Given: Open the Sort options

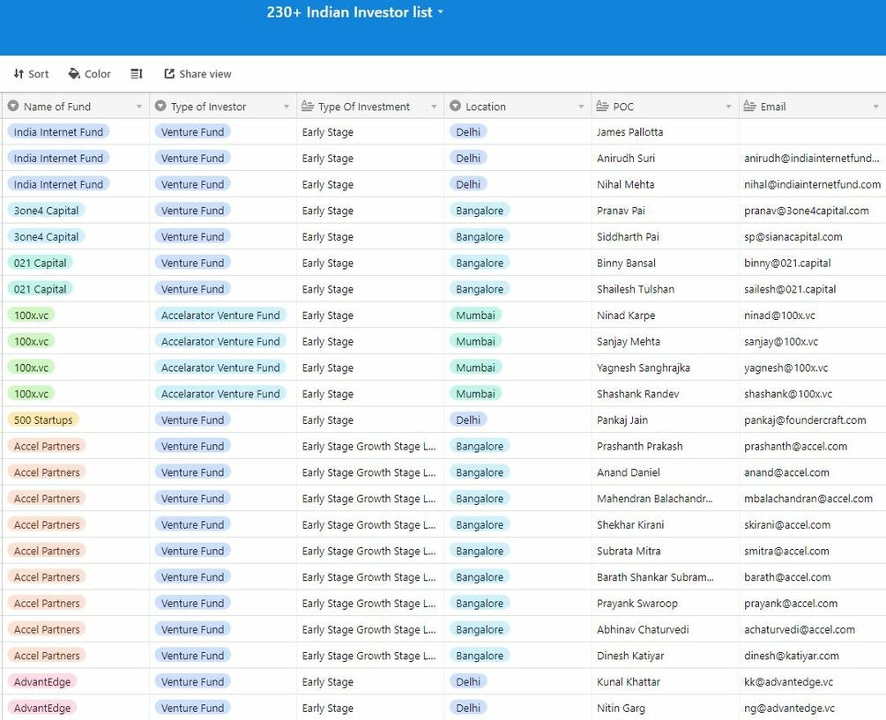Looking at the screenshot, I should click(x=31, y=74).
